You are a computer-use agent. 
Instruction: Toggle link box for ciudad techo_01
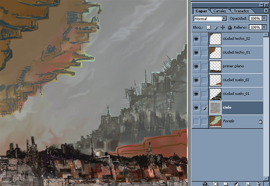pos(204,52)
